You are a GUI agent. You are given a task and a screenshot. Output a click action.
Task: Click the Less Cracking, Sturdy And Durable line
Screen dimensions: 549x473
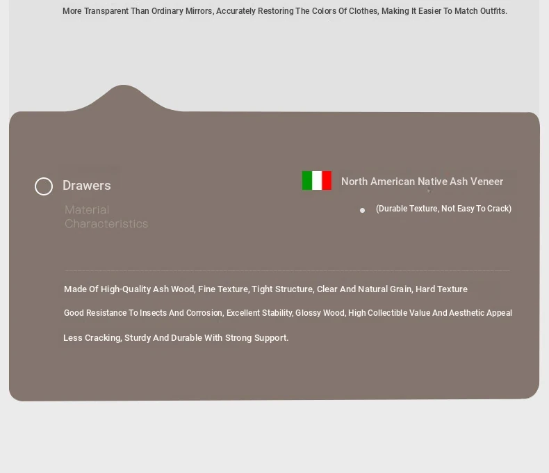[x=175, y=338]
